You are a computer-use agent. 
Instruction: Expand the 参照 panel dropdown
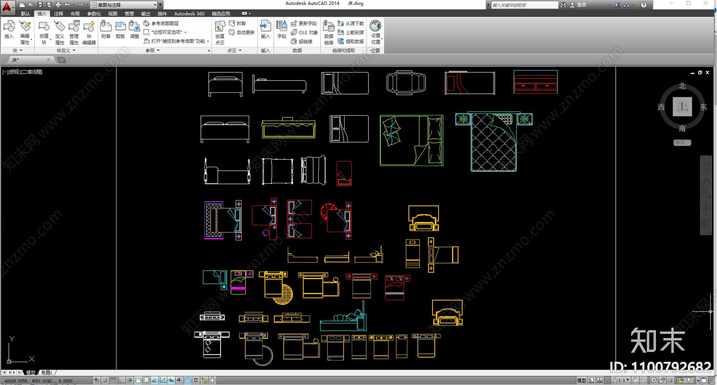point(153,50)
